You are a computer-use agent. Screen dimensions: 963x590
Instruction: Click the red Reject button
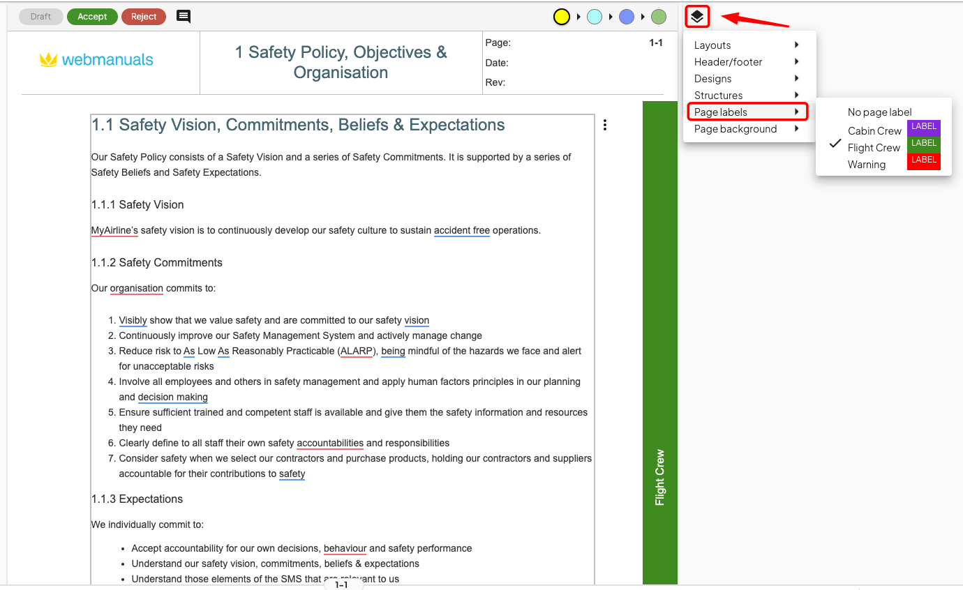144,17
